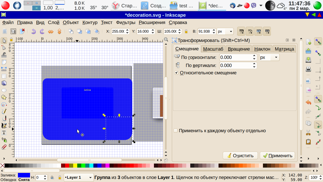
Task: Flip selection vertically
Action: pos(59,31)
